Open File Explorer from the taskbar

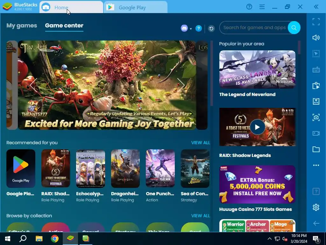coord(39,239)
